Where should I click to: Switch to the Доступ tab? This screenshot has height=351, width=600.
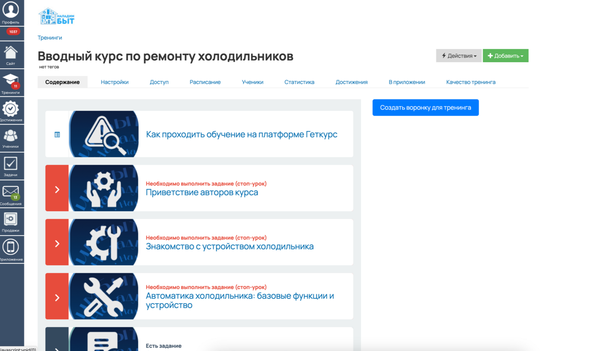click(x=159, y=82)
